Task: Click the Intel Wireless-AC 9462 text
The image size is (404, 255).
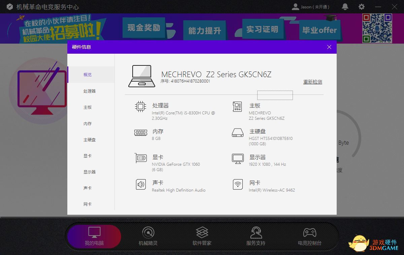Action: [272, 190]
